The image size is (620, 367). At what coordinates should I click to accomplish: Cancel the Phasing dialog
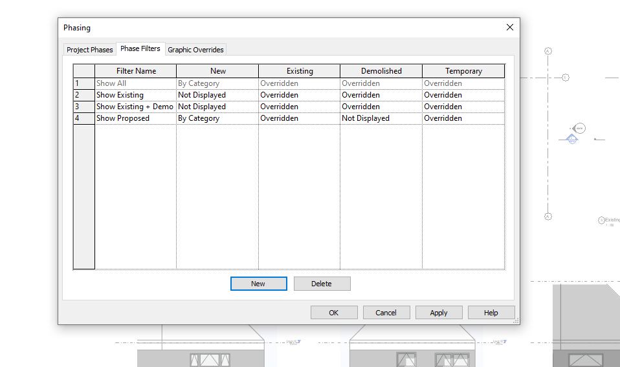click(x=386, y=313)
